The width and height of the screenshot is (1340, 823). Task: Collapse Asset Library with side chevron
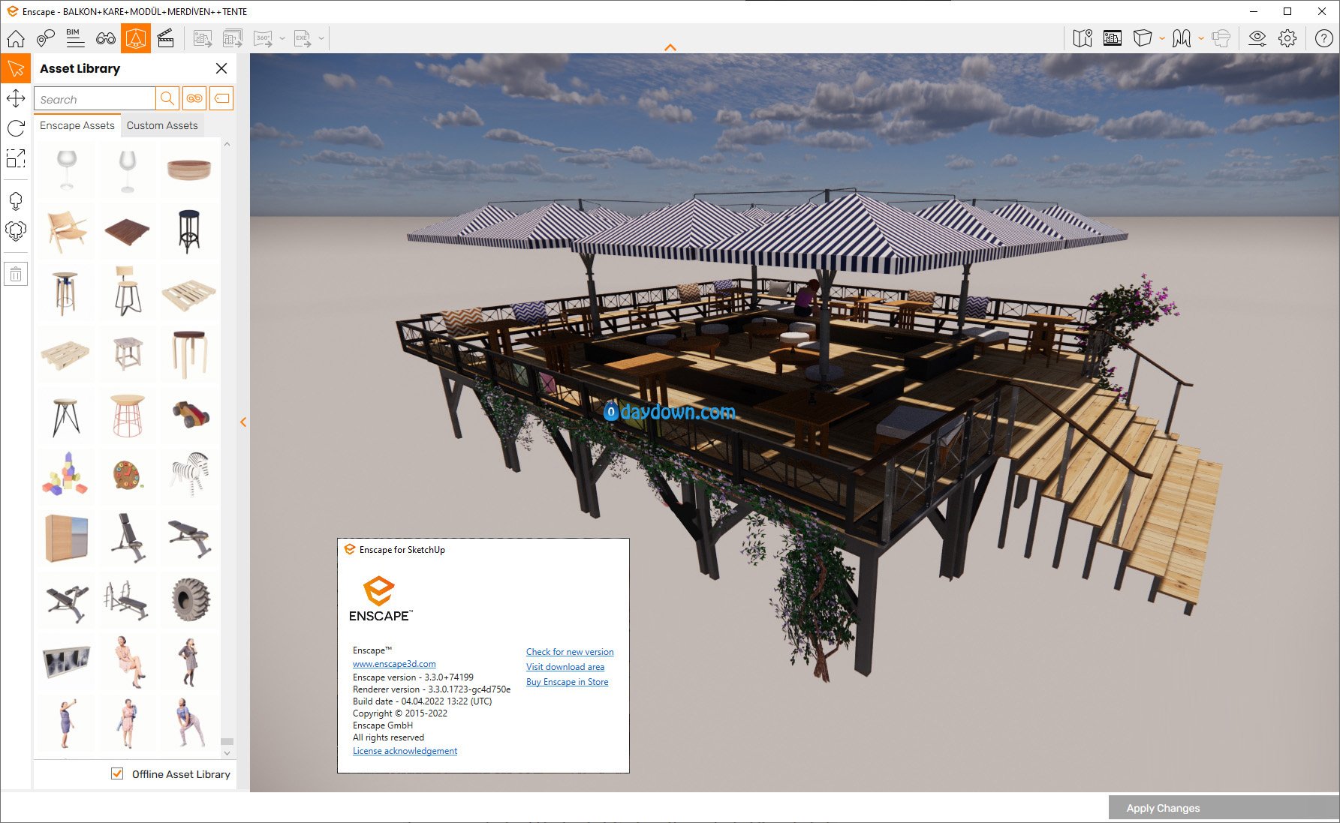click(x=243, y=422)
